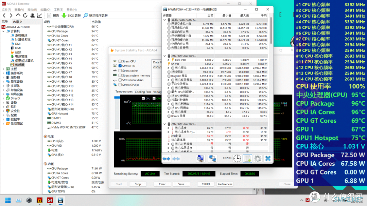
Task: Click the Save button
Action: click(x=181, y=184)
